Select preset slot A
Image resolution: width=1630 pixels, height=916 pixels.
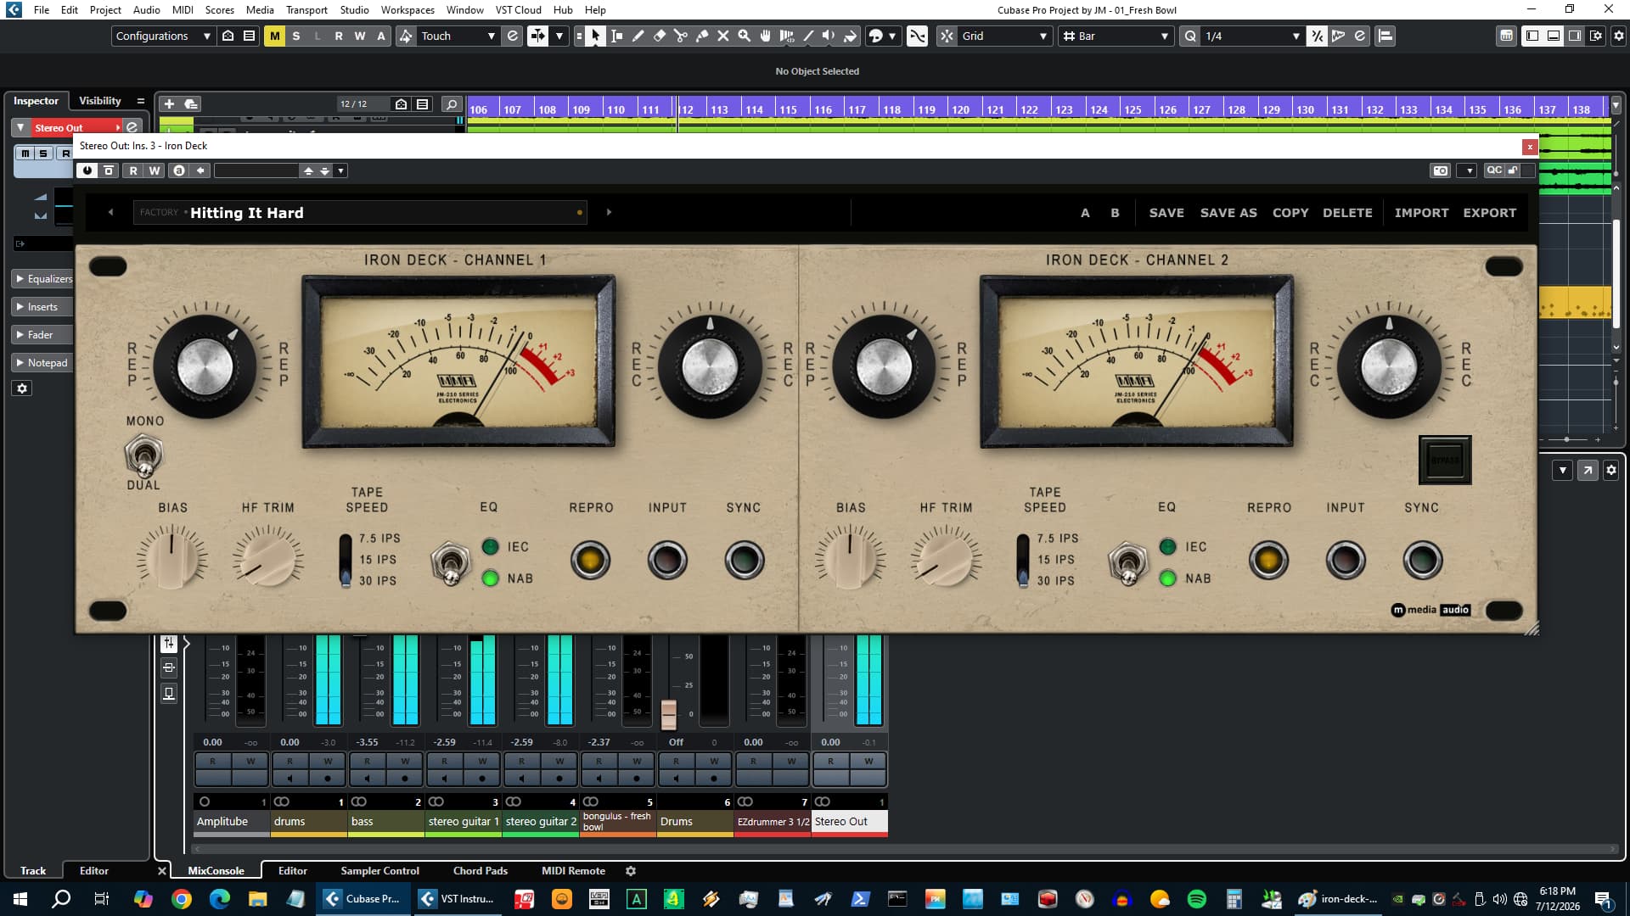(x=1085, y=213)
